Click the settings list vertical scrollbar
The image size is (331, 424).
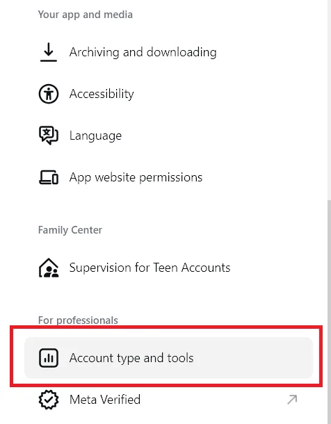pyautogui.click(x=329, y=311)
